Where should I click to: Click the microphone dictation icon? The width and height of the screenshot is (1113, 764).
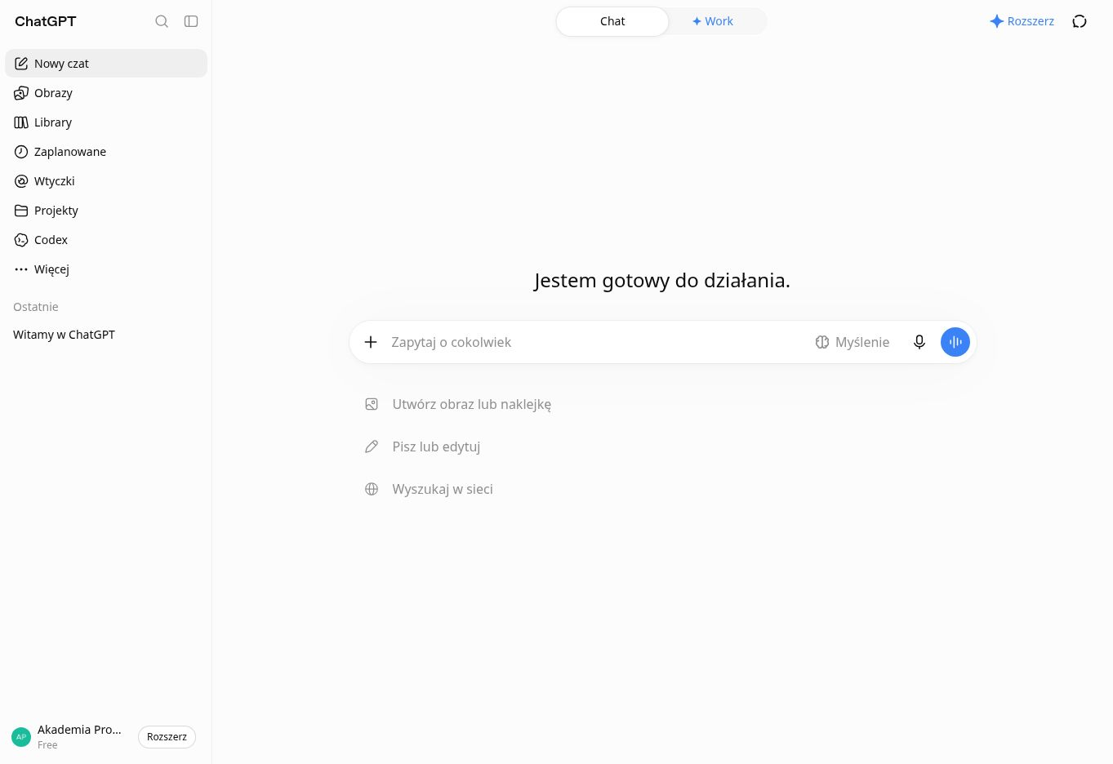(x=919, y=342)
